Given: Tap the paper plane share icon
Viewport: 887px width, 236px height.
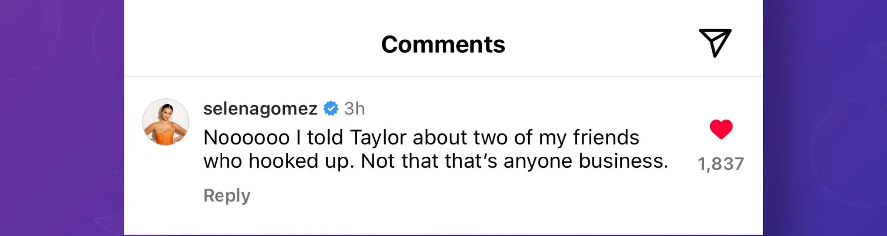Looking at the screenshot, I should (x=715, y=43).
